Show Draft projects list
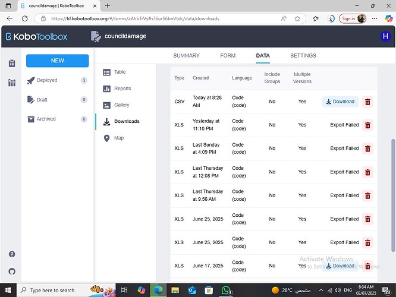 pyautogui.click(x=57, y=100)
